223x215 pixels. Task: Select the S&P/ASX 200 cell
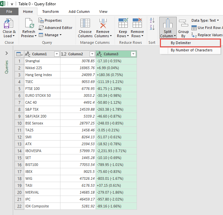[42, 116]
